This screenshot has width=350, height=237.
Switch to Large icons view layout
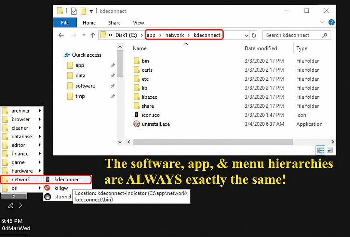(330, 150)
